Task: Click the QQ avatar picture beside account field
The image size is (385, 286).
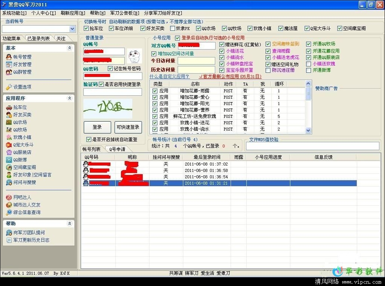Action: pyautogui.click(x=135, y=56)
